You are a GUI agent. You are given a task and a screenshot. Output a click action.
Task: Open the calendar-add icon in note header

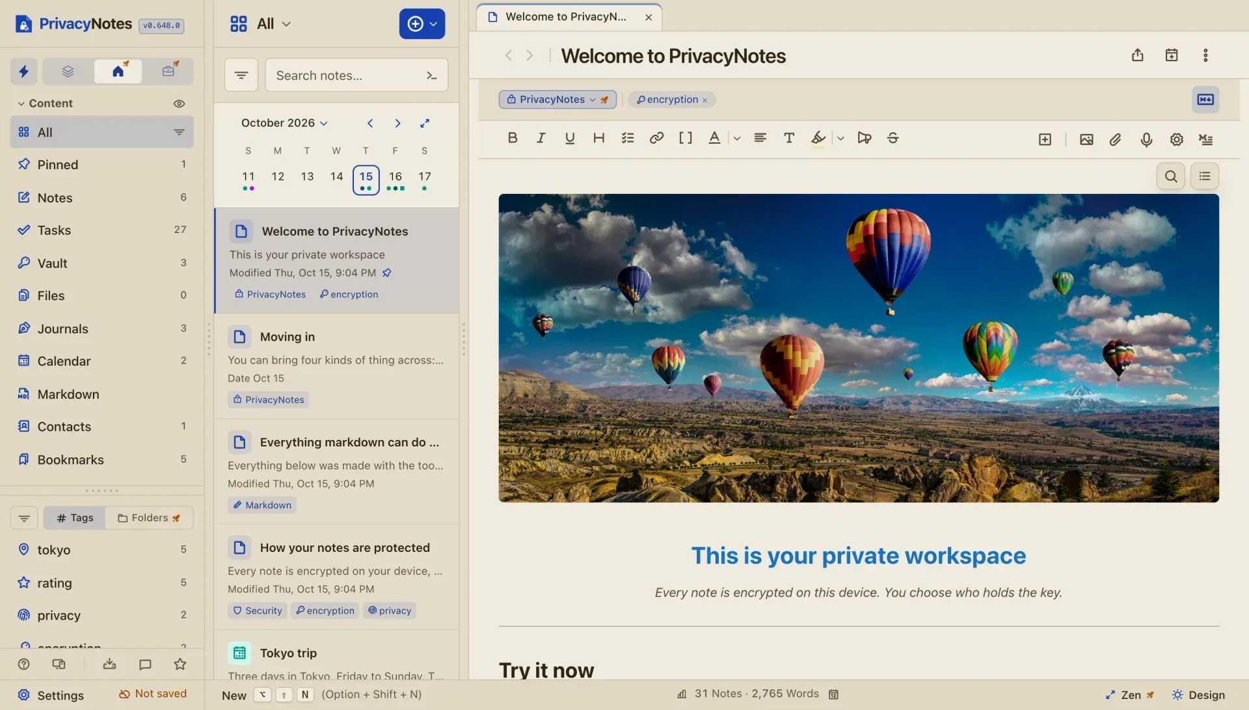(1172, 55)
